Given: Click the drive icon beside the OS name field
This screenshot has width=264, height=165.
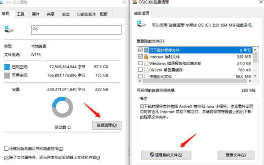Looking at the screenshot, I should [9, 29].
